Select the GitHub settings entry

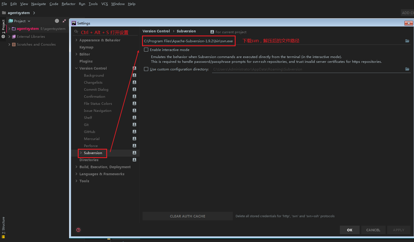click(89, 132)
